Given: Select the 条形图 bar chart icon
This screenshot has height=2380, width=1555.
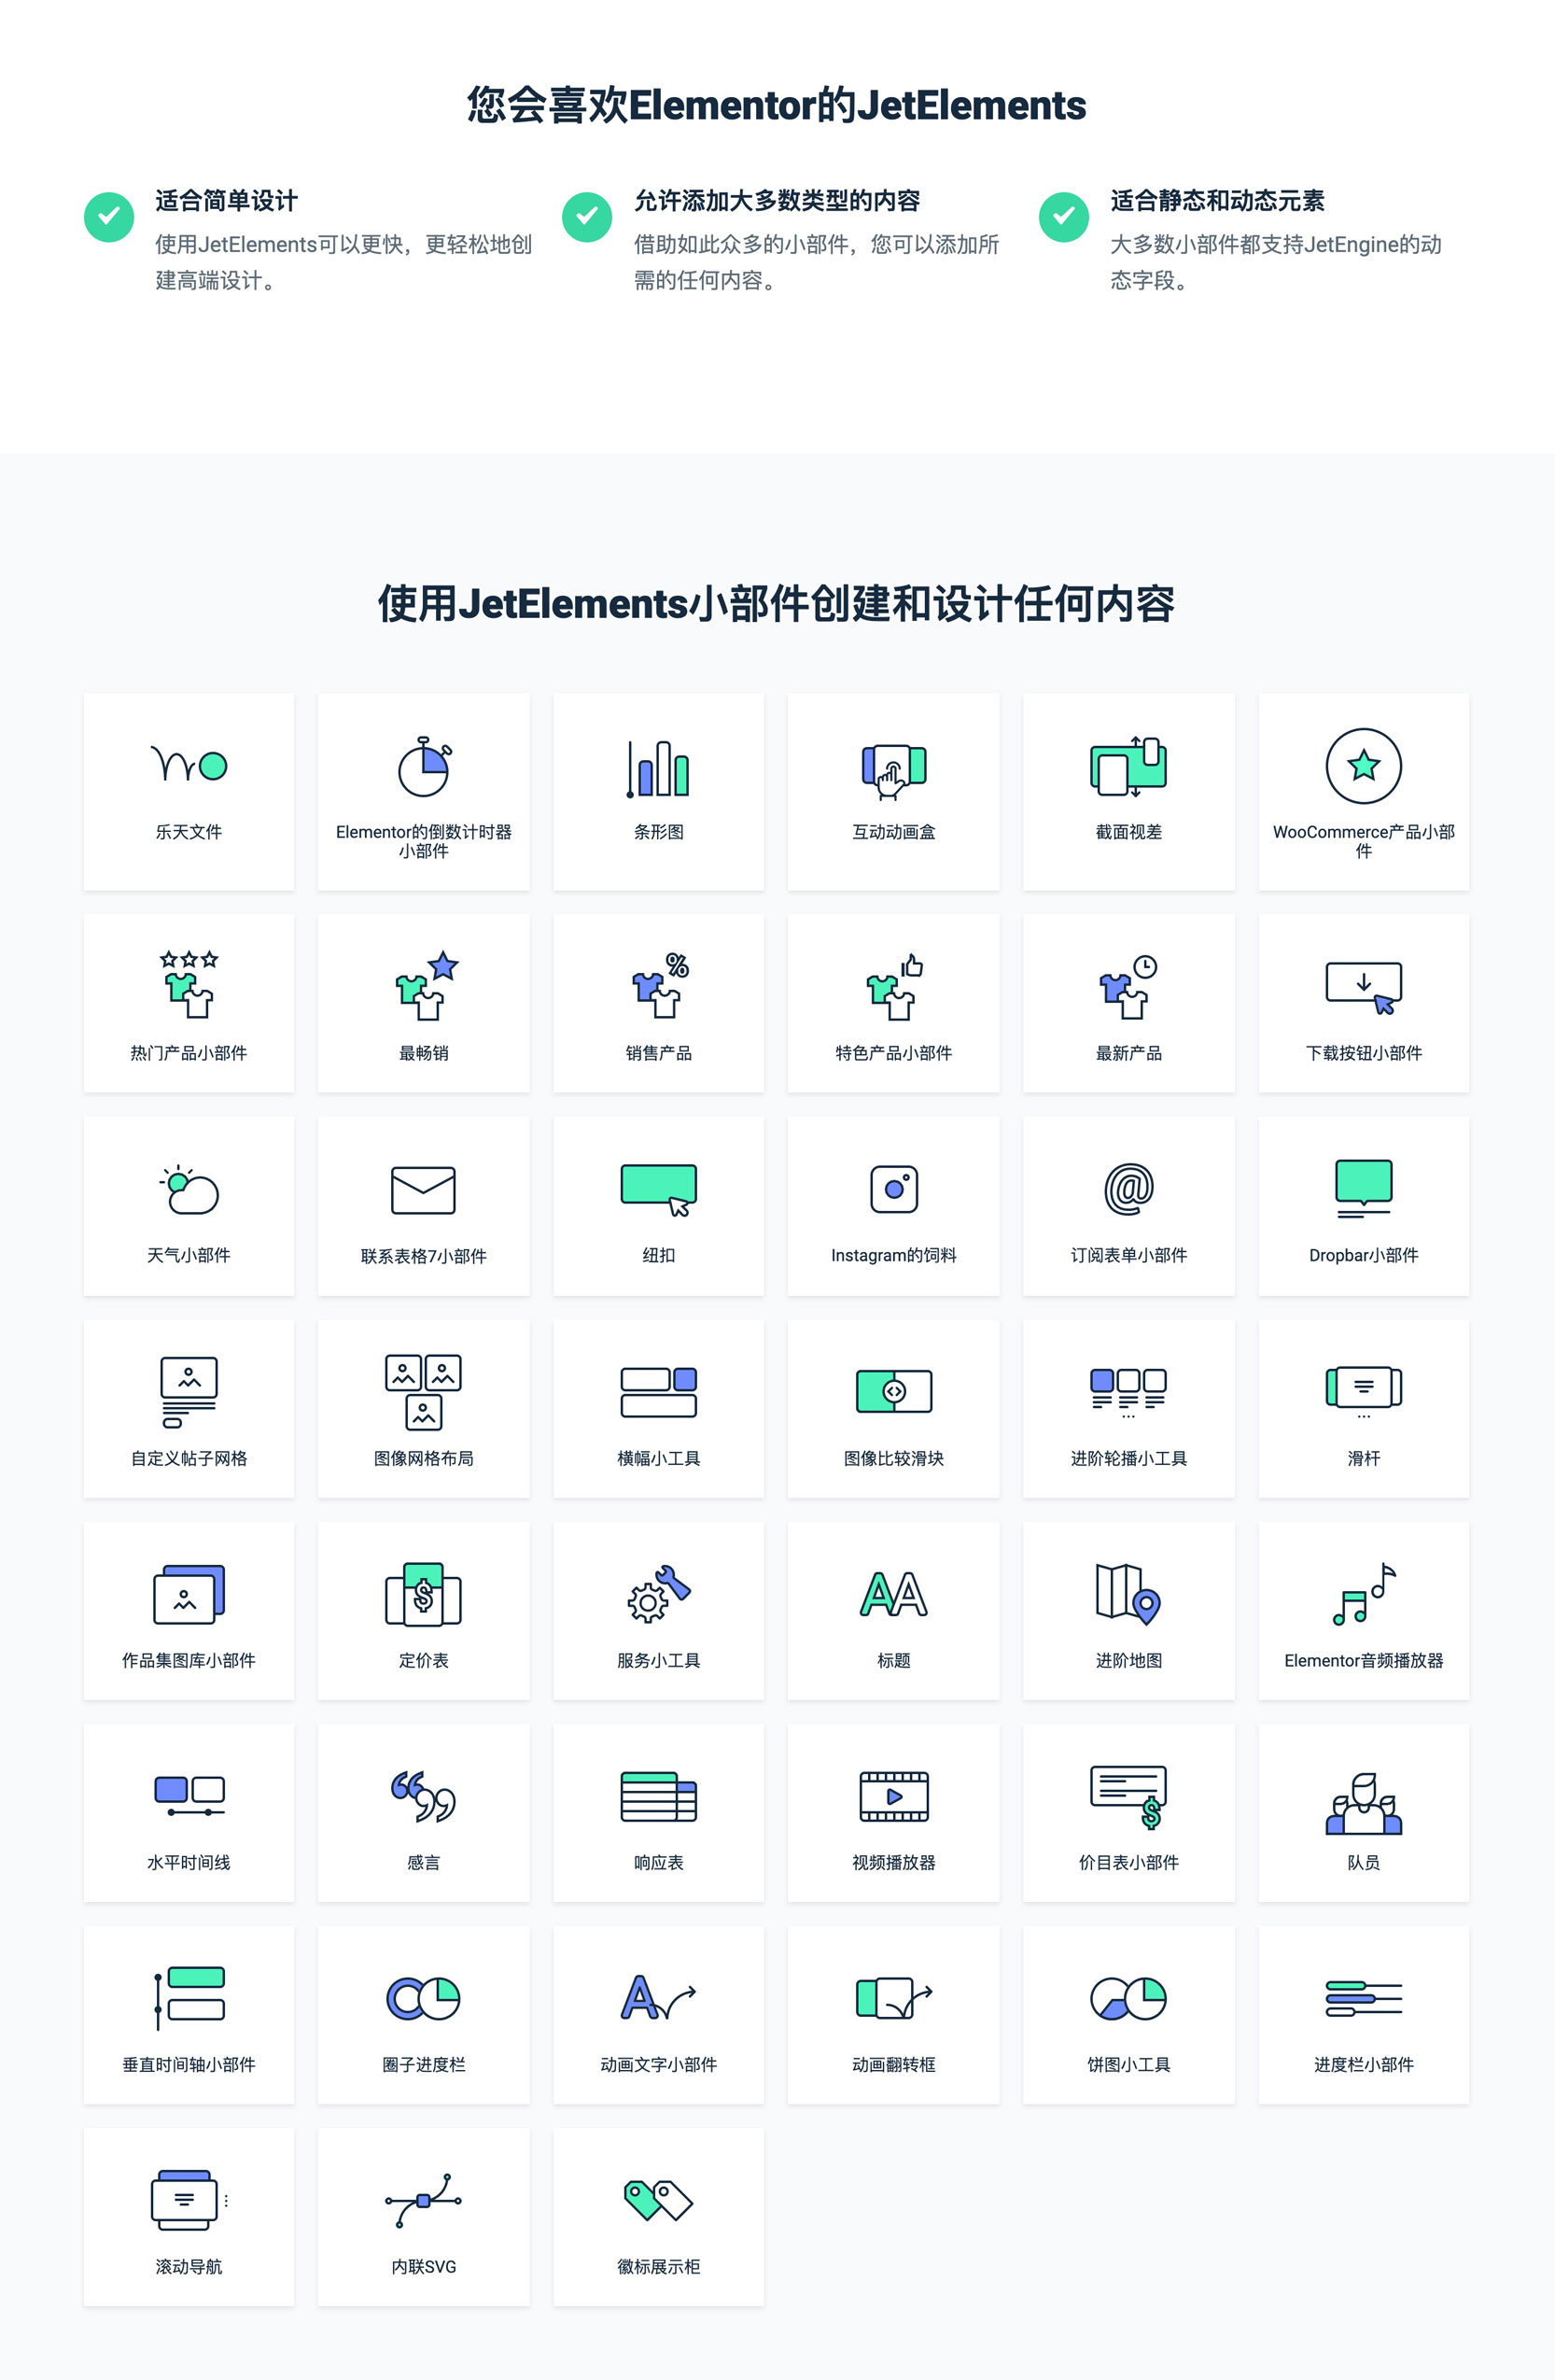Looking at the screenshot, I should coord(659,768).
